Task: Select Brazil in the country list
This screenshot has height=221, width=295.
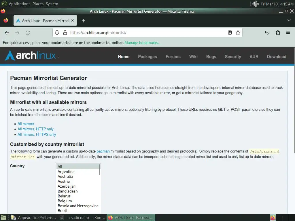Action: coord(78,211)
